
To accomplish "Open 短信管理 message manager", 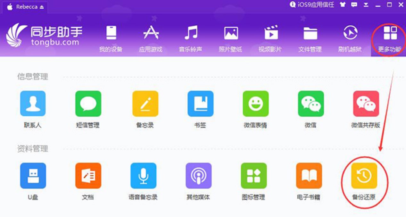I will tap(88, 103).
